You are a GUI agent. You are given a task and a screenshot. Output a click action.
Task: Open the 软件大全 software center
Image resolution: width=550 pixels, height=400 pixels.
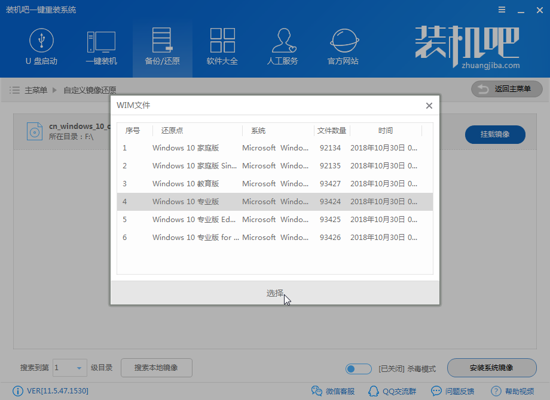[222, 47]
